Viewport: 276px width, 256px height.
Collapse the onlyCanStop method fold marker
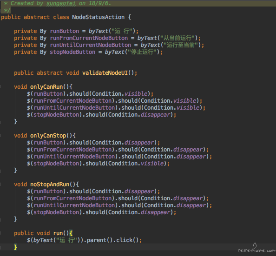tap(0, 135)
